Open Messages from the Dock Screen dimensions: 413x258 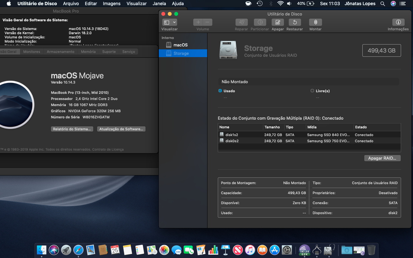[x=176, y=250]
